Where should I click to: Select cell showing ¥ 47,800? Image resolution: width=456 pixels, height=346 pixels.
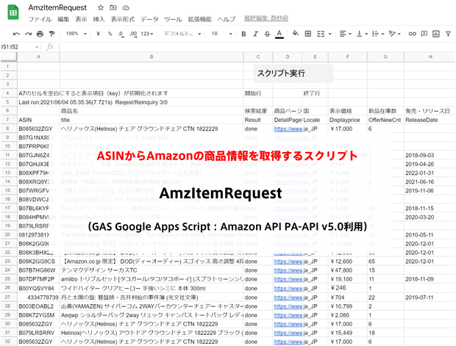[x=348, y=270]
